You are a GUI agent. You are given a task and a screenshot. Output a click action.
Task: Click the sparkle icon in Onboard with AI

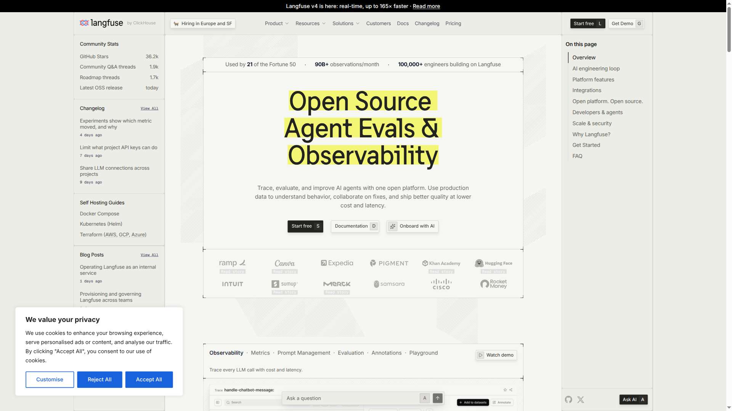pyautogui.click(x=393, y=226)
